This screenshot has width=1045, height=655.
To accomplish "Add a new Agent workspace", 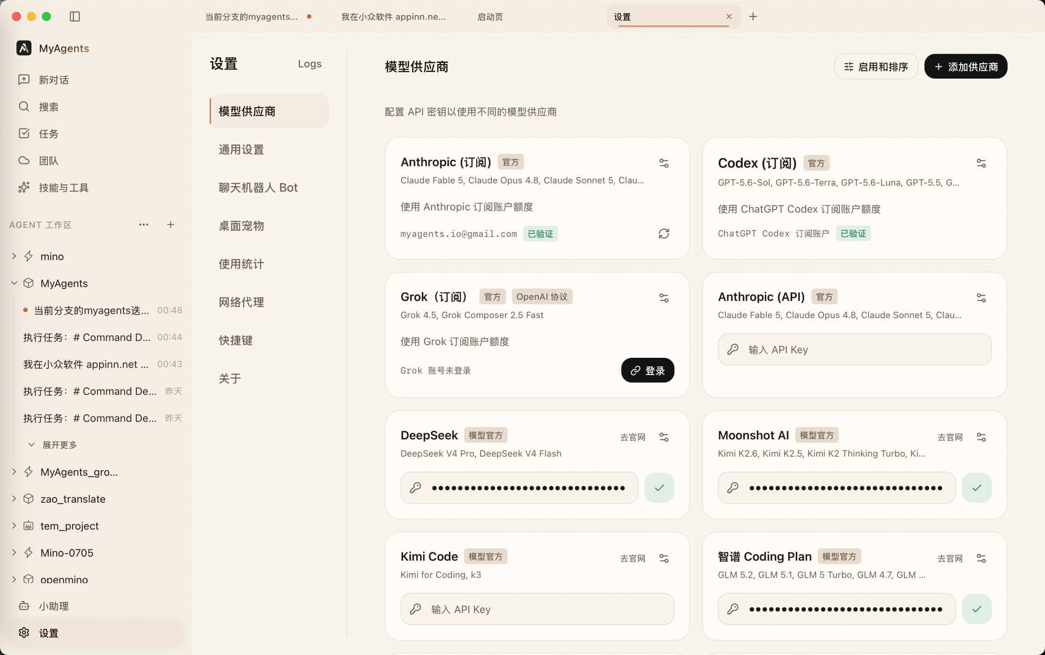I will (x=170, y=224).
